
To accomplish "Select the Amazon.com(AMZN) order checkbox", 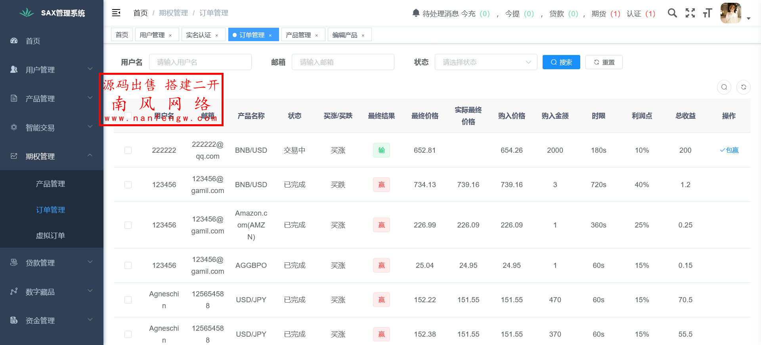I will coord(128,225).
